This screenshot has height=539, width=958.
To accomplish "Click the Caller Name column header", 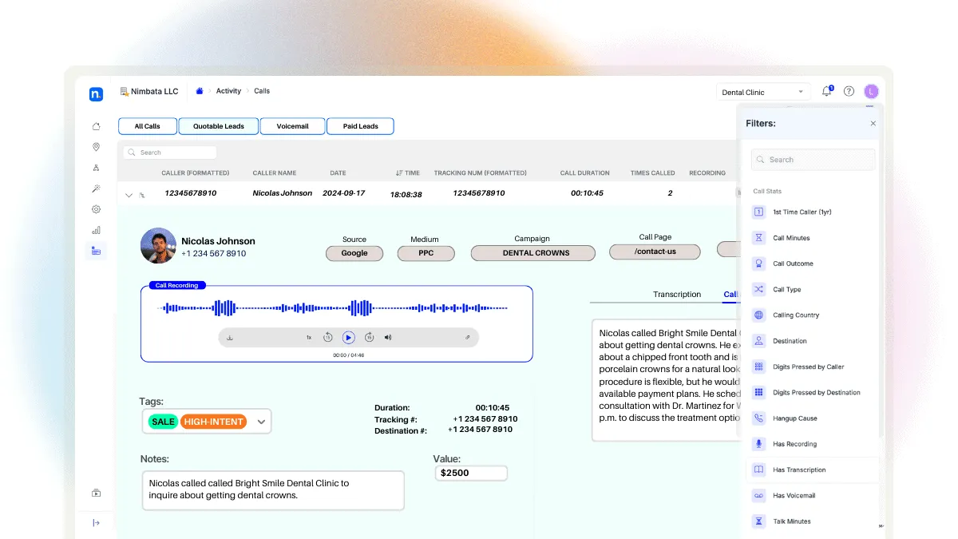I will (275, 173).
